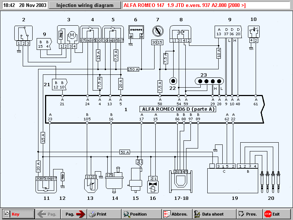Click the disabled previous Pag. button
Image resolution: width=293 pixels, height=220 pixels.
point(48,214)
